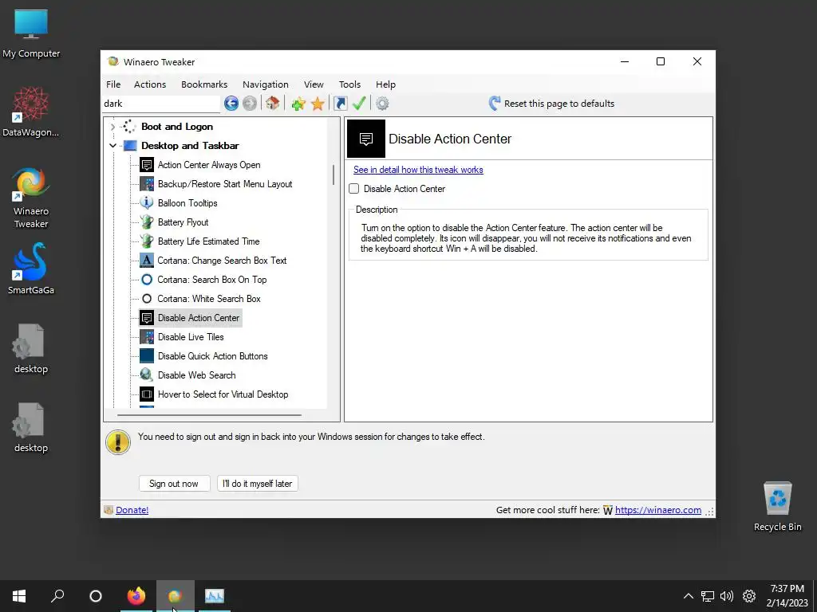Click the SmartGaGa desktop shortcut
This screenshot has width=817, height=612.
point(31,269)
